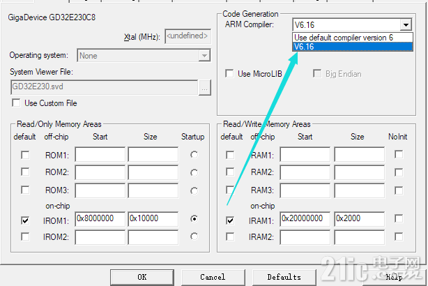Restore settings with Defaults button
428x286 pixels.
284,277
